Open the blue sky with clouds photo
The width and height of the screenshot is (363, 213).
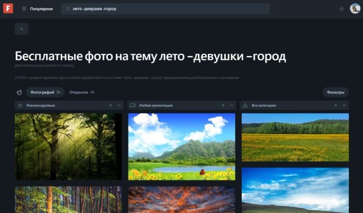pos(295,190)
